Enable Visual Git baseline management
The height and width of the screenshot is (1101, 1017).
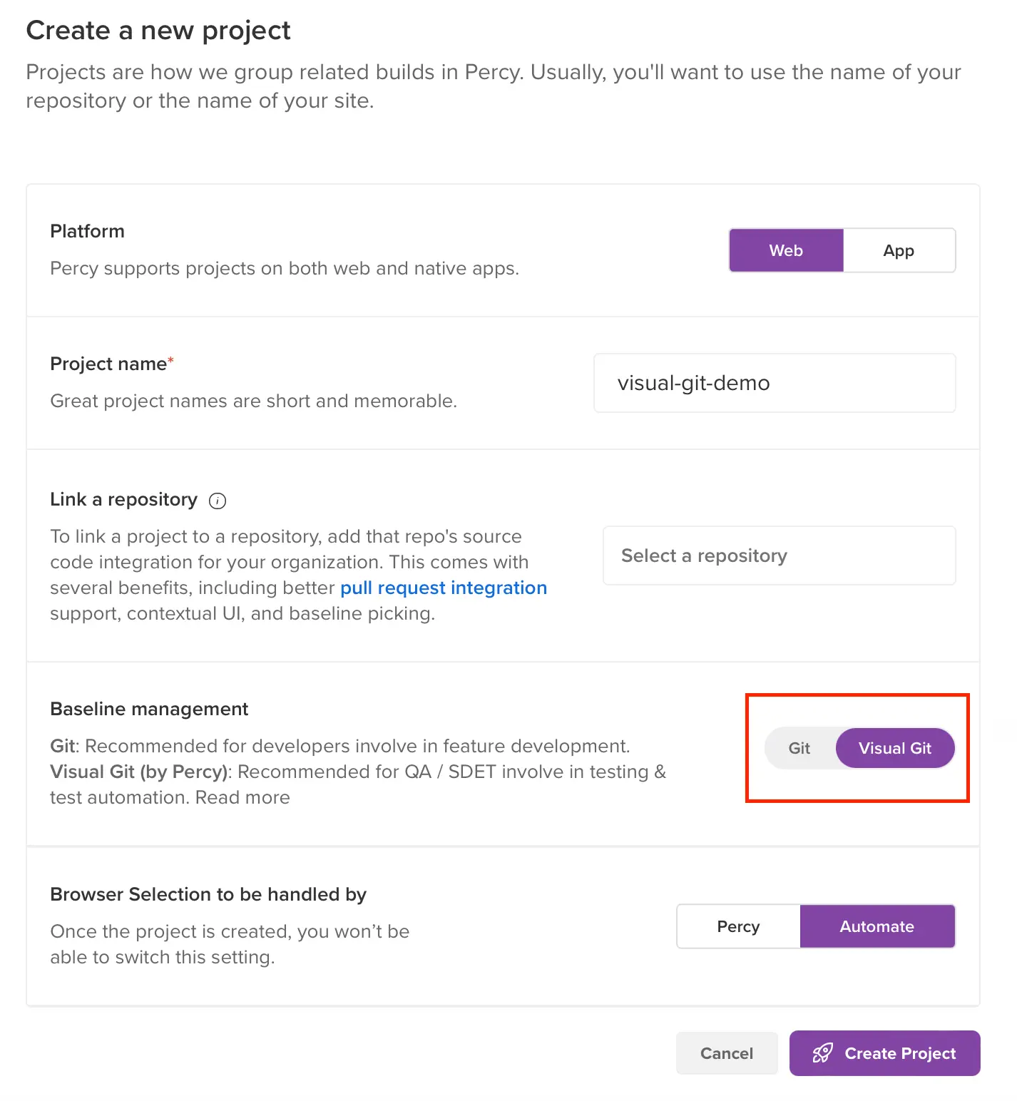tap(895, 748)
